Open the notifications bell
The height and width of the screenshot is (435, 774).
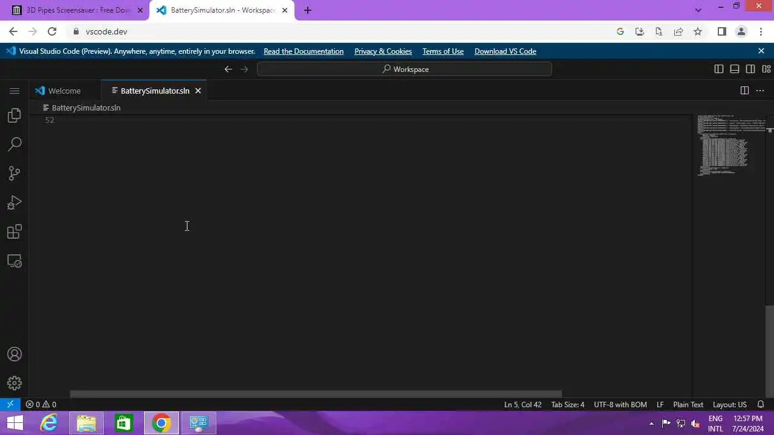point(761,404)
